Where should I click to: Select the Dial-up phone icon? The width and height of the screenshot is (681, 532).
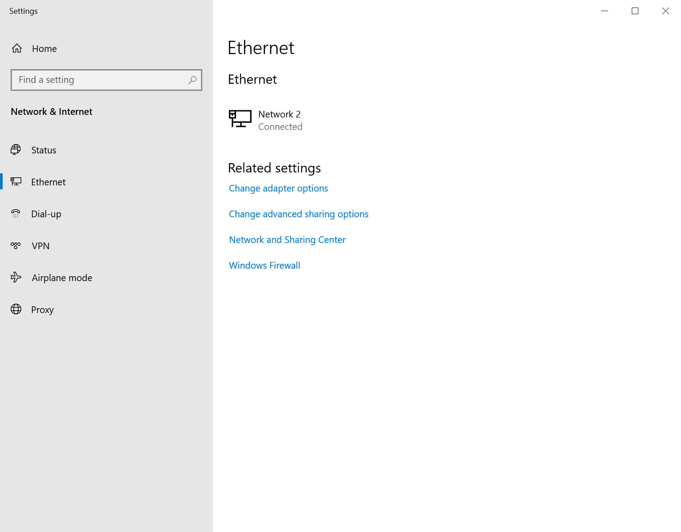point(16,214)
